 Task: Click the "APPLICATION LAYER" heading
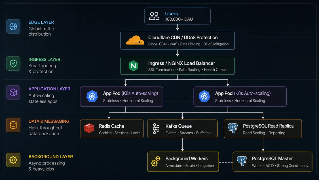[49, 89]
